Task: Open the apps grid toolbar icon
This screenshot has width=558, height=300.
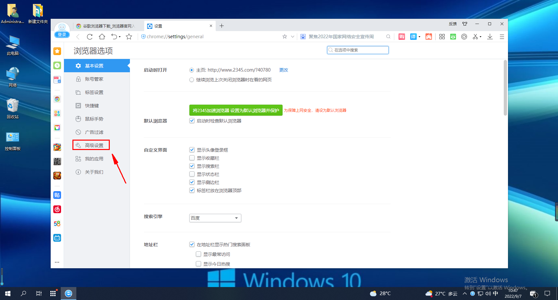Action: click(x=442, y=37)
